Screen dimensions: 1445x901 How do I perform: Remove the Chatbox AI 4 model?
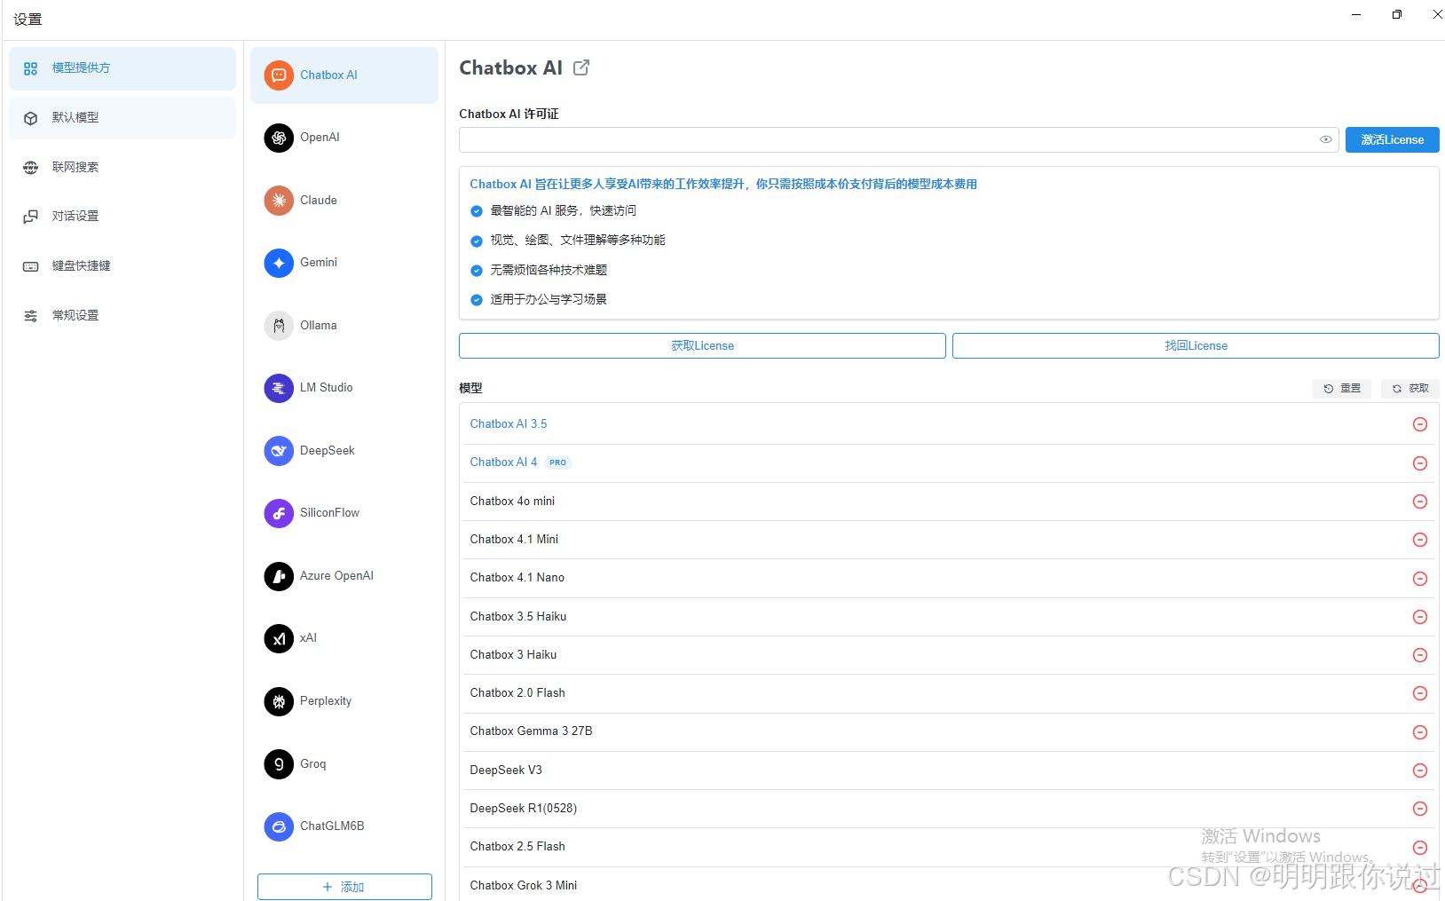(1420, 463)
